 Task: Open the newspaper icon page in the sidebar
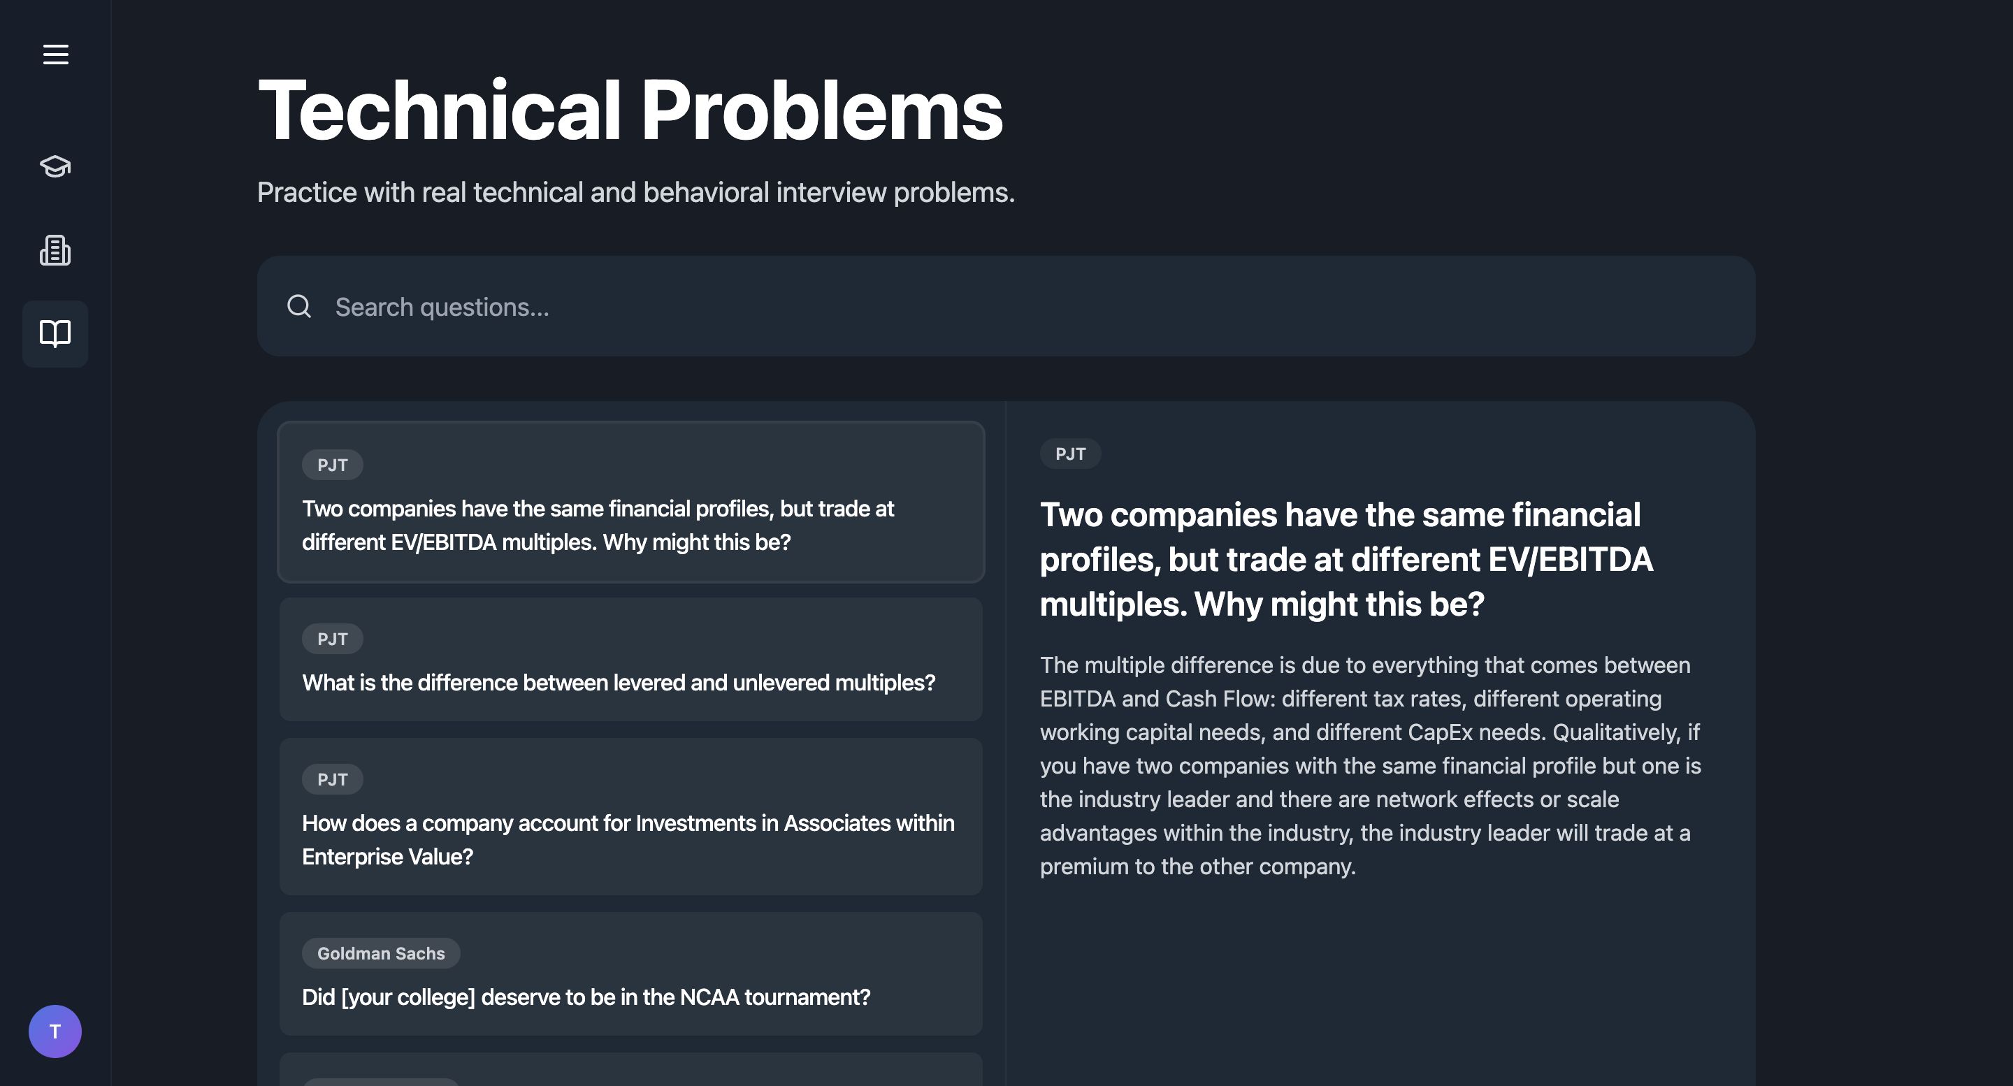coord(55,250)
